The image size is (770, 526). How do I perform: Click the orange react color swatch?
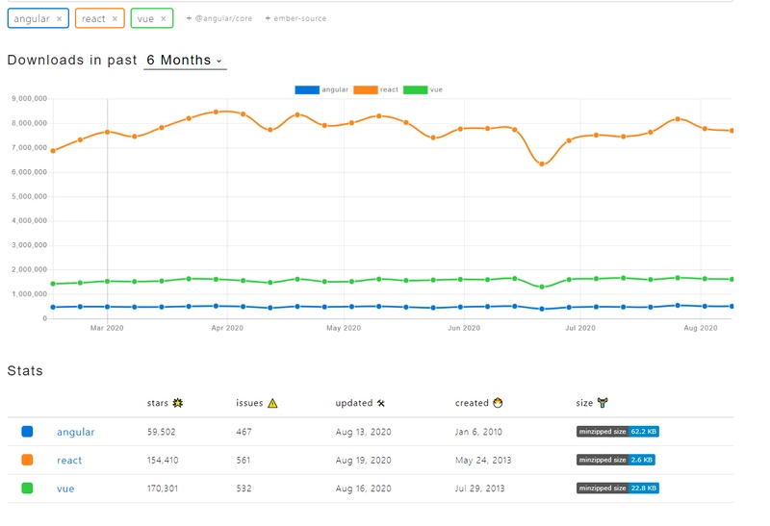pos(27,460)
